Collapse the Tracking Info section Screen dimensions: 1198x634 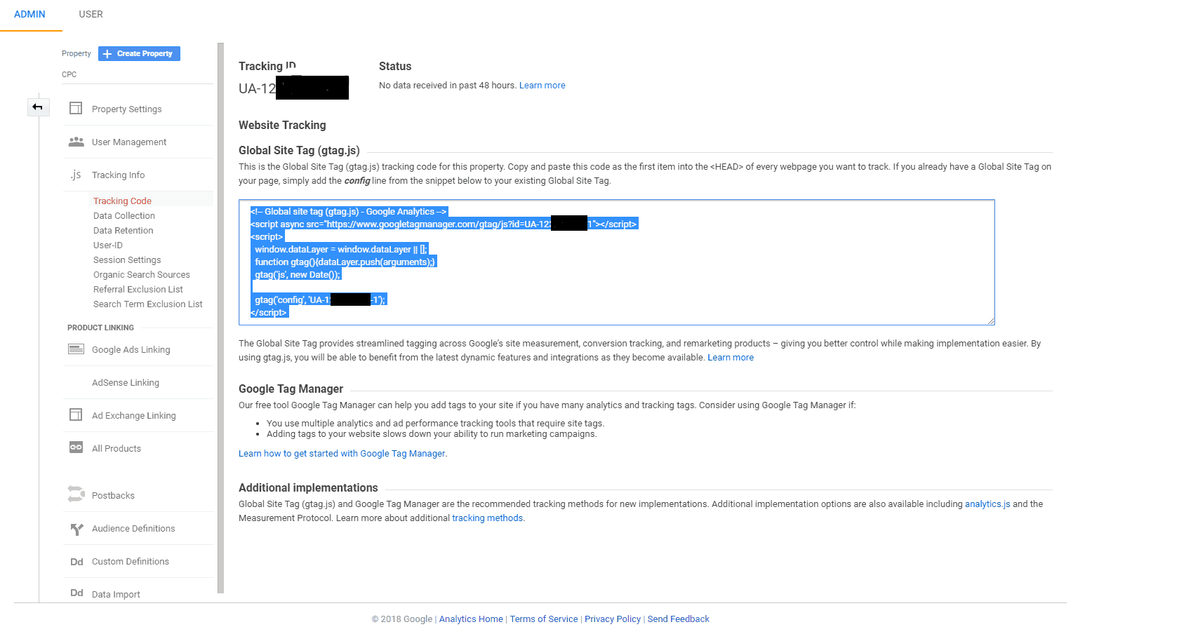coord(118,175)
